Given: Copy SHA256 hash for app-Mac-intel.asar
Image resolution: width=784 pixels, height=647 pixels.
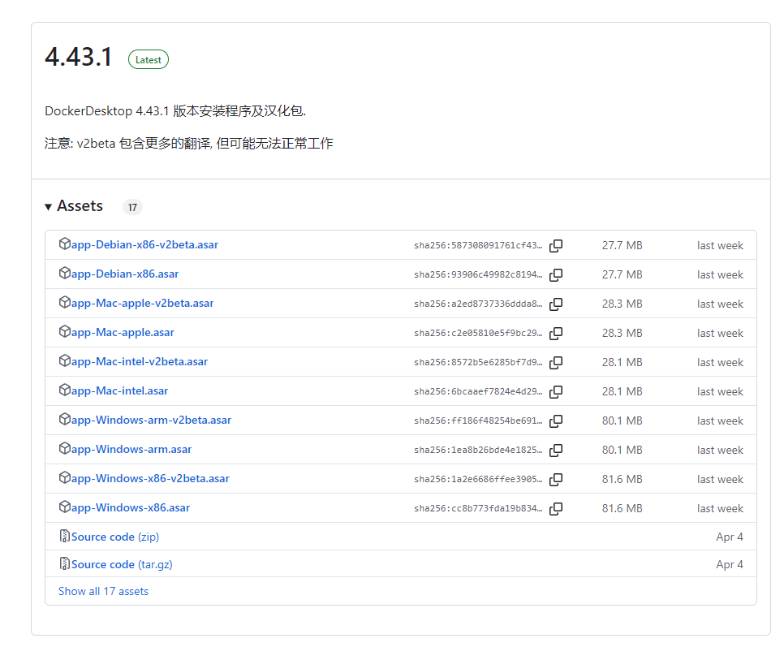Looking at the screenshot, I should (x=556, y=391).
